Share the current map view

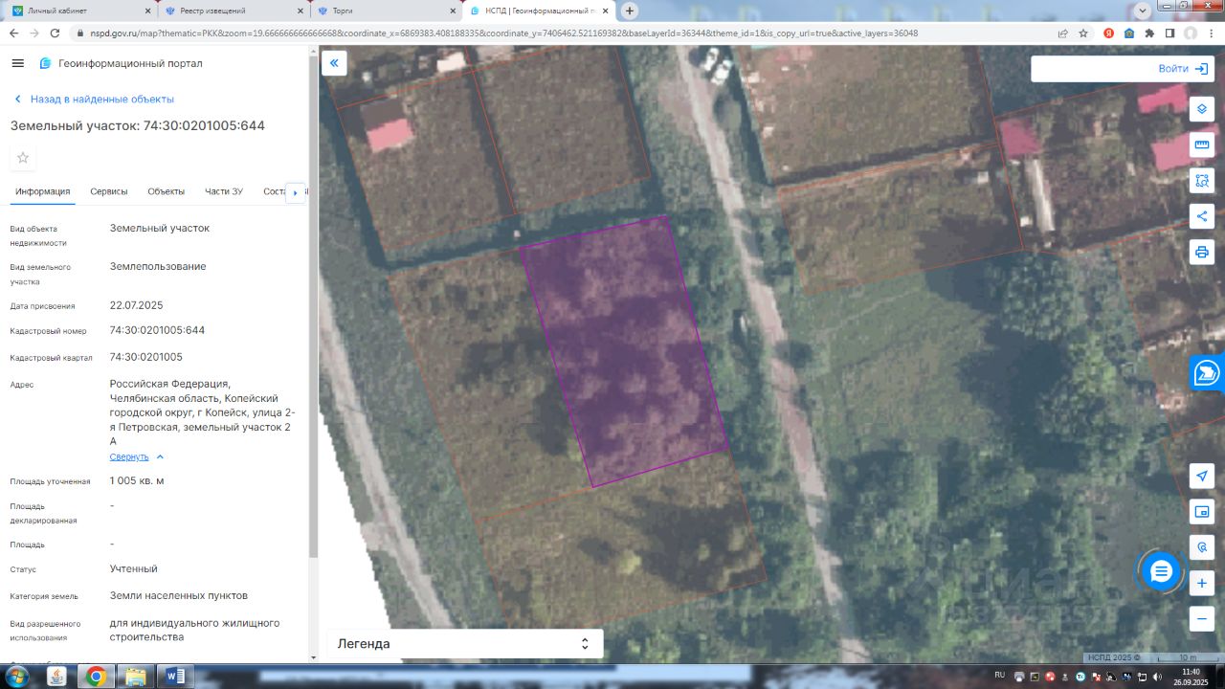(x=1202, y=215)
